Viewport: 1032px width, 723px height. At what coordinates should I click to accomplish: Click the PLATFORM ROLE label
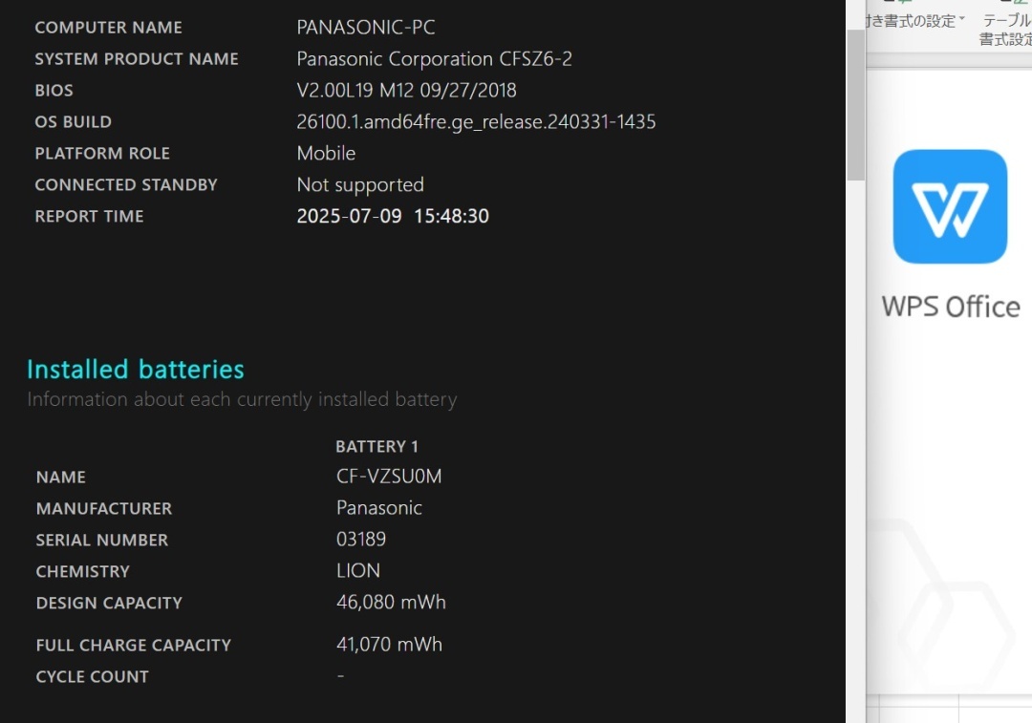tap(102, 154)
